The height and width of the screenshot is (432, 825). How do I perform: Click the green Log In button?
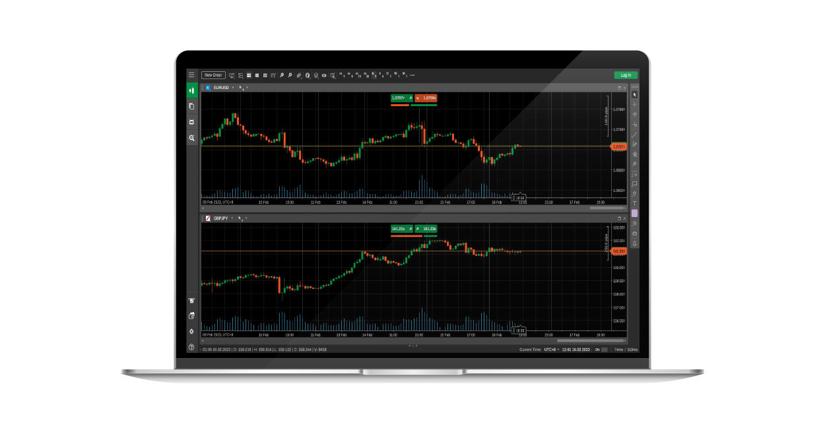[626, 75]
